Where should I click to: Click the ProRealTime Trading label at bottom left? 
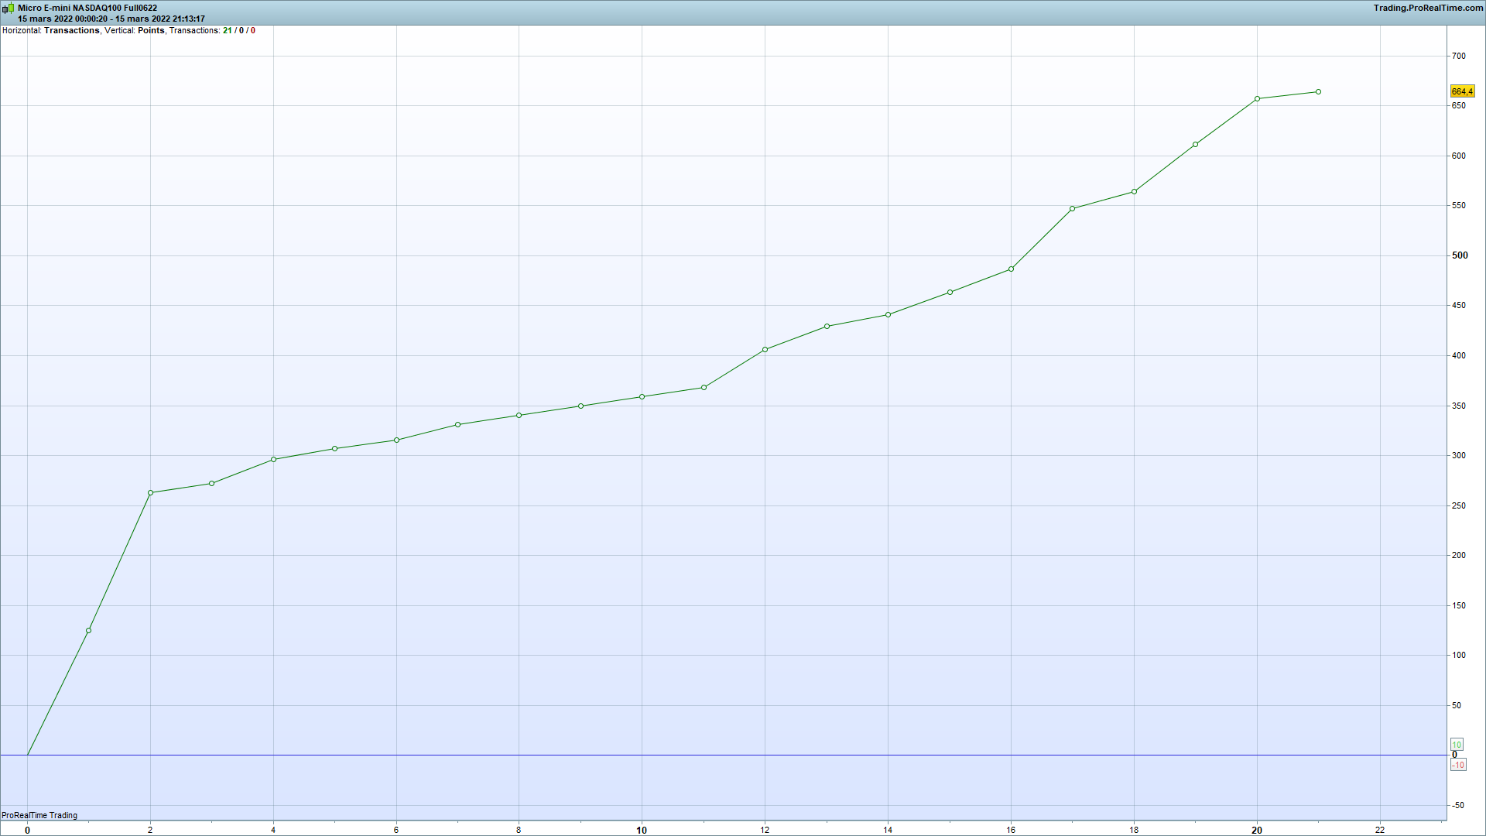pyautogui.click(x=39, y=815)
